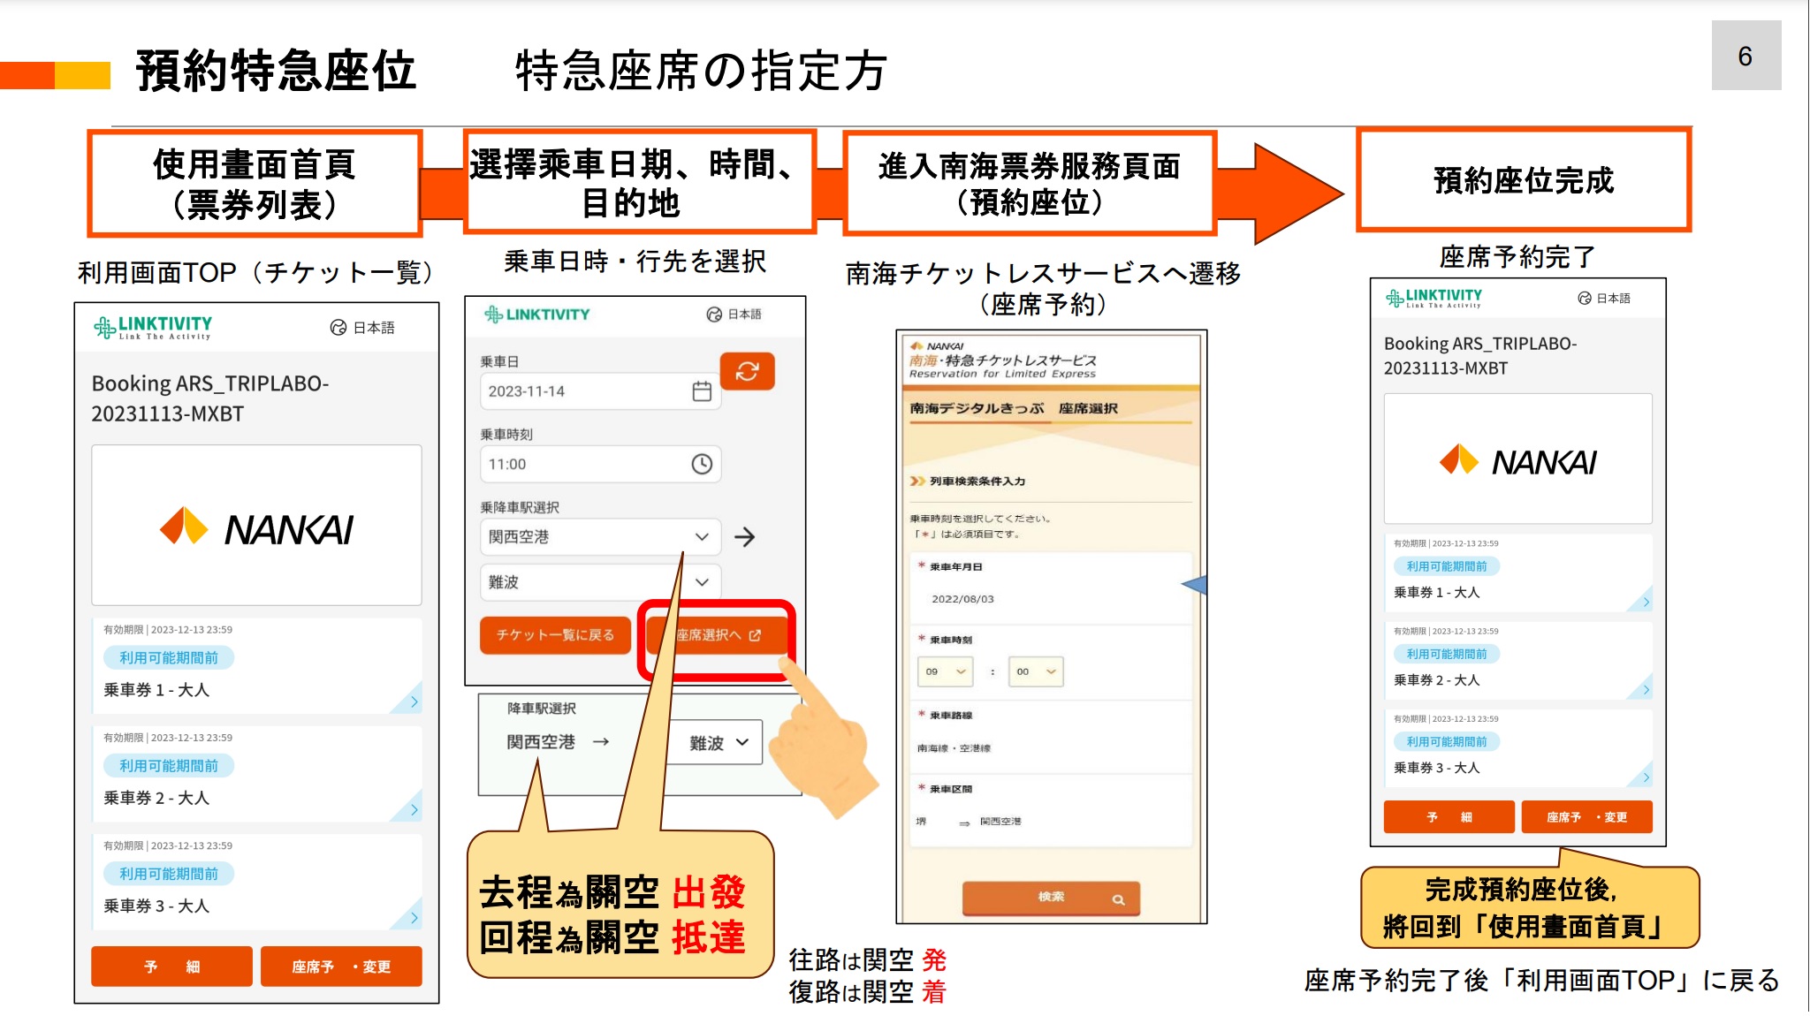Click the 座席選択へ button
This screenshot has width=1810, height=1016.
[x=717, y=635]
